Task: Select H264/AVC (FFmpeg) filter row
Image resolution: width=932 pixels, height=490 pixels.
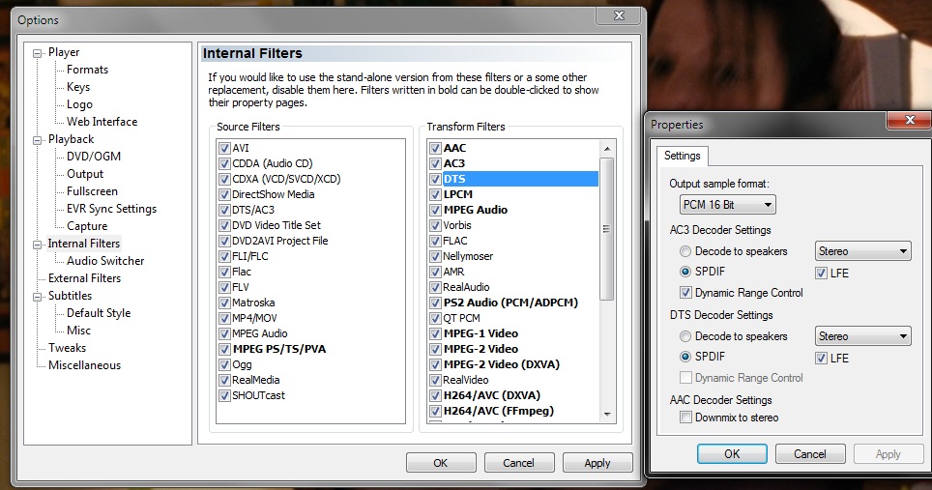Action: coord(499,411)
